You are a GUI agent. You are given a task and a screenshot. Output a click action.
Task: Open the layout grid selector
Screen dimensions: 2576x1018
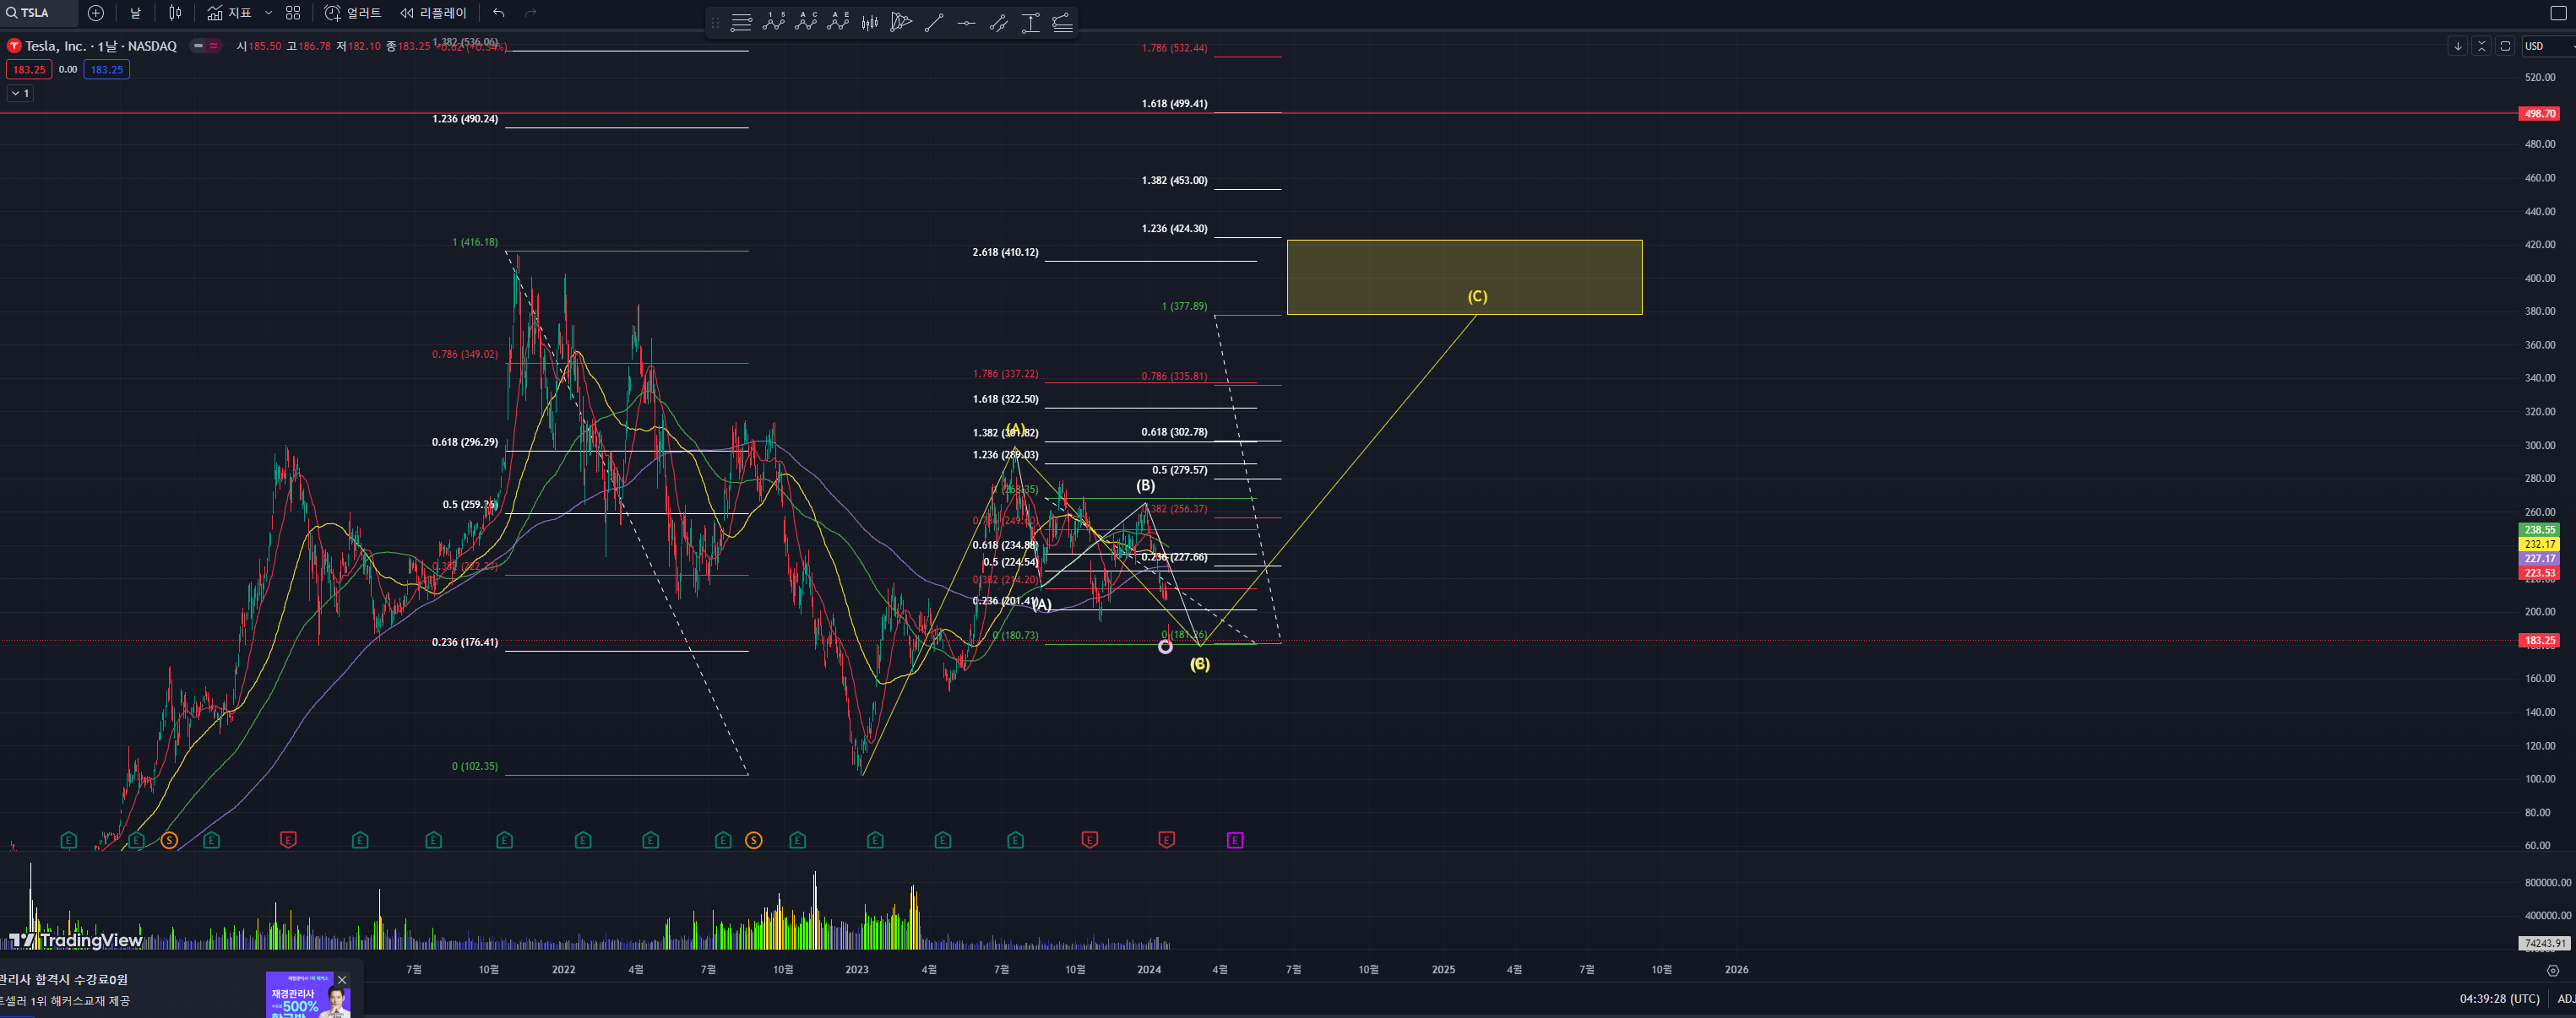(x=293, y=13)
